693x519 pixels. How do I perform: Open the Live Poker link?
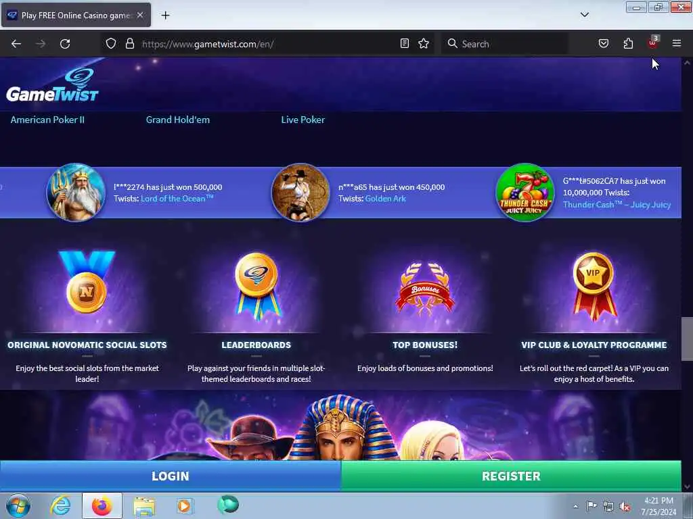coord(303,120)
